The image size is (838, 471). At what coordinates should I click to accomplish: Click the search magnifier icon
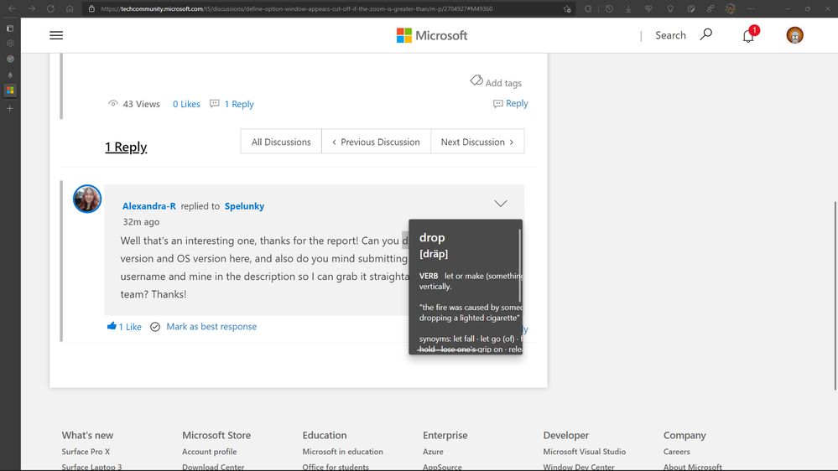[706, 34]
